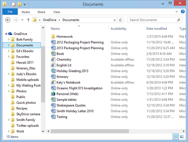Select Mobile uploads in the navigation pane
This screenshot has height=142, width=188.
[x=28, y=79]
